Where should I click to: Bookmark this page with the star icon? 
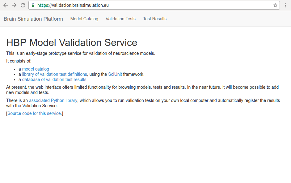pos(275,5)
